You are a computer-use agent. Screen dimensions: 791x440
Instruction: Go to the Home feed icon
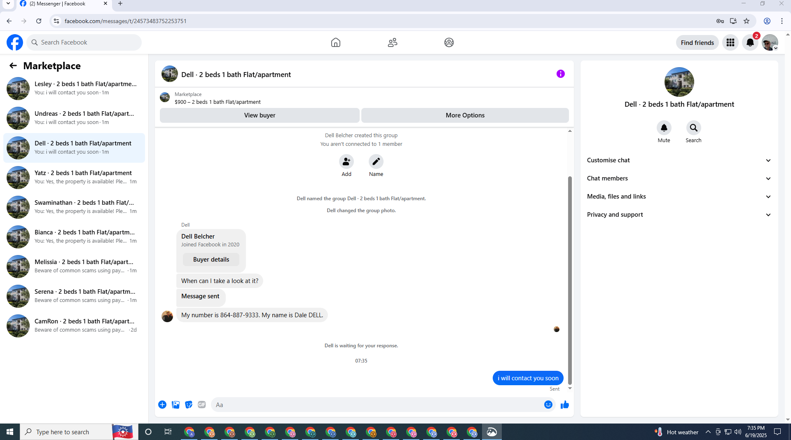pos(336,42)
